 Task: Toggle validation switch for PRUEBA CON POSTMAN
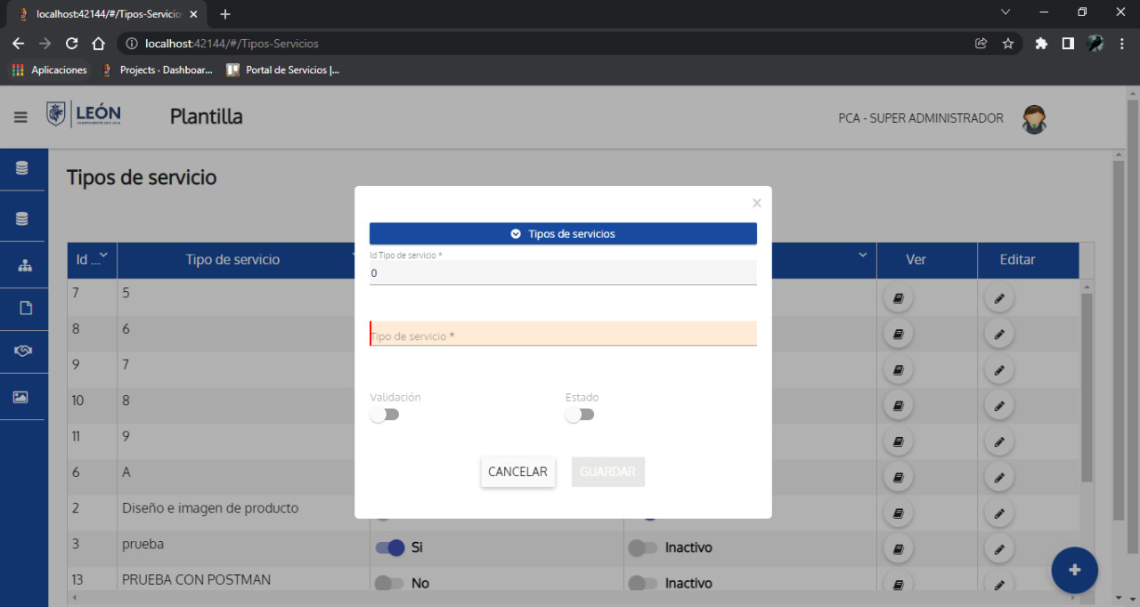389,583
